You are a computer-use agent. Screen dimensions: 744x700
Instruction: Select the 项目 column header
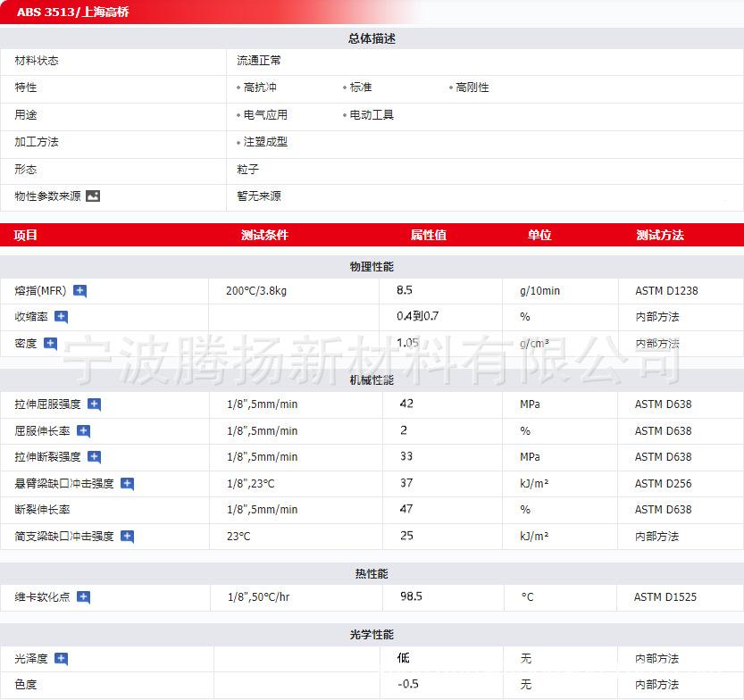[x=26, y=235]
